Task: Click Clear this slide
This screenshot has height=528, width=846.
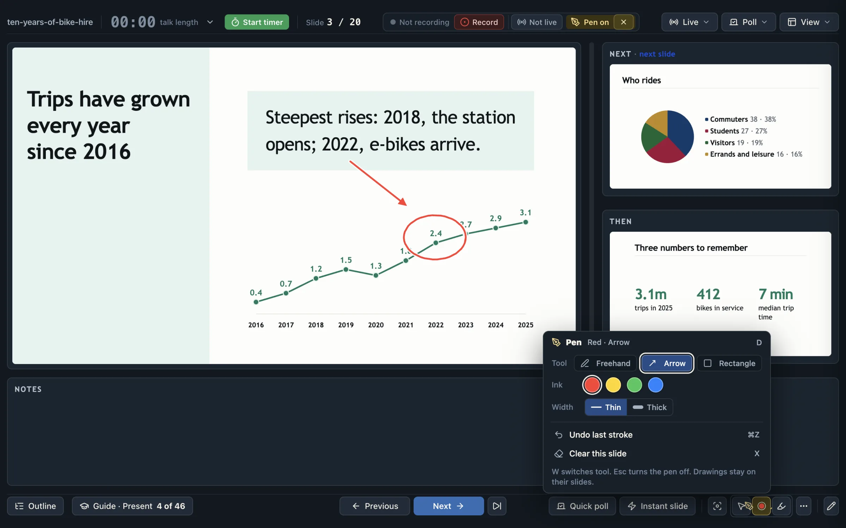Action: (x=657, y=453)
